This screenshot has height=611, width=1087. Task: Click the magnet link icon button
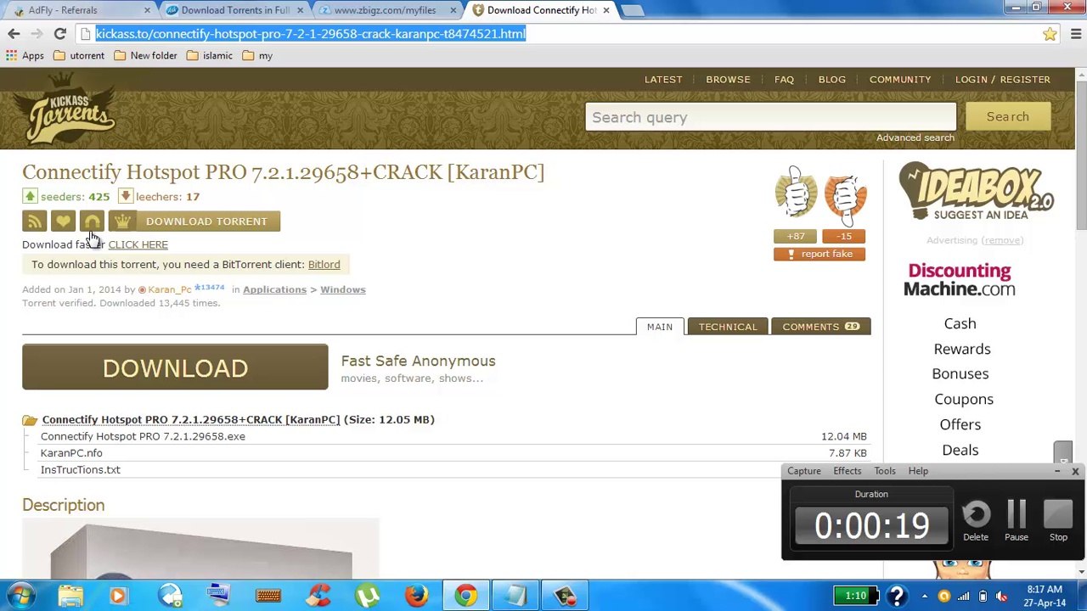92,221
